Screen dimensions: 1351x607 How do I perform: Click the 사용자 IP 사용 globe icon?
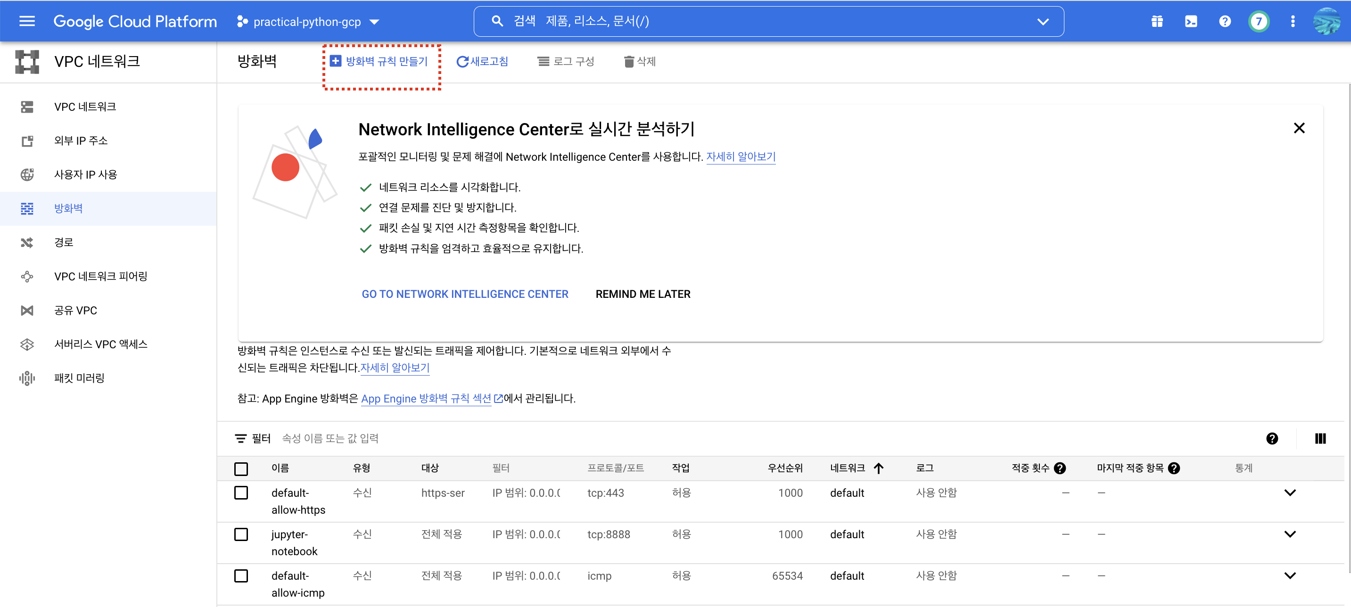27,174
